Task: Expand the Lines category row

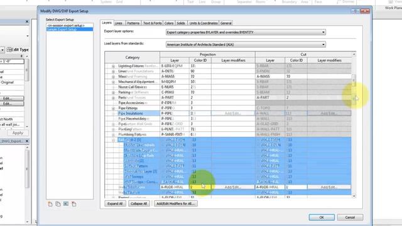Action: (x=113, y=71)
